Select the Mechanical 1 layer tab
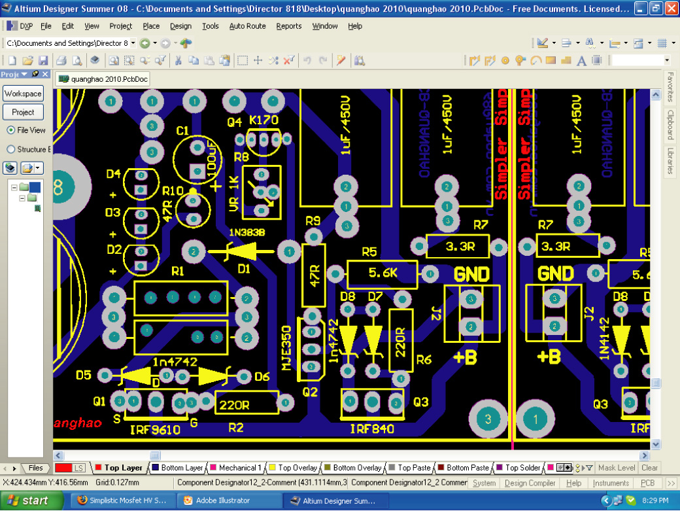This screenshot has height=511, width=680. pyautogui.click(x=236, y=468)
